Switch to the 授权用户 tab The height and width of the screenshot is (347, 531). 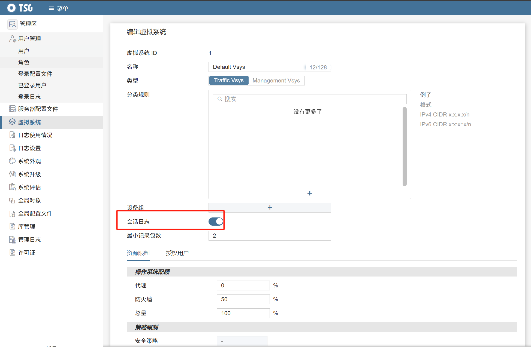point(177,253)
